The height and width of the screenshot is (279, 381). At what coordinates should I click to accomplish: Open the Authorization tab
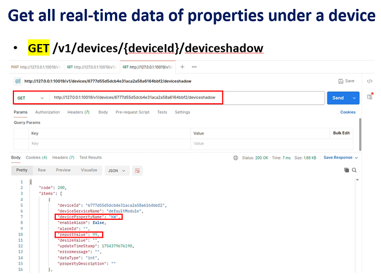point(47,112)
